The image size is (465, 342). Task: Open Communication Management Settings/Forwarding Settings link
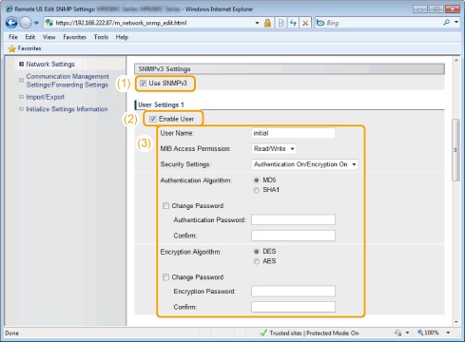coord(68,81)
